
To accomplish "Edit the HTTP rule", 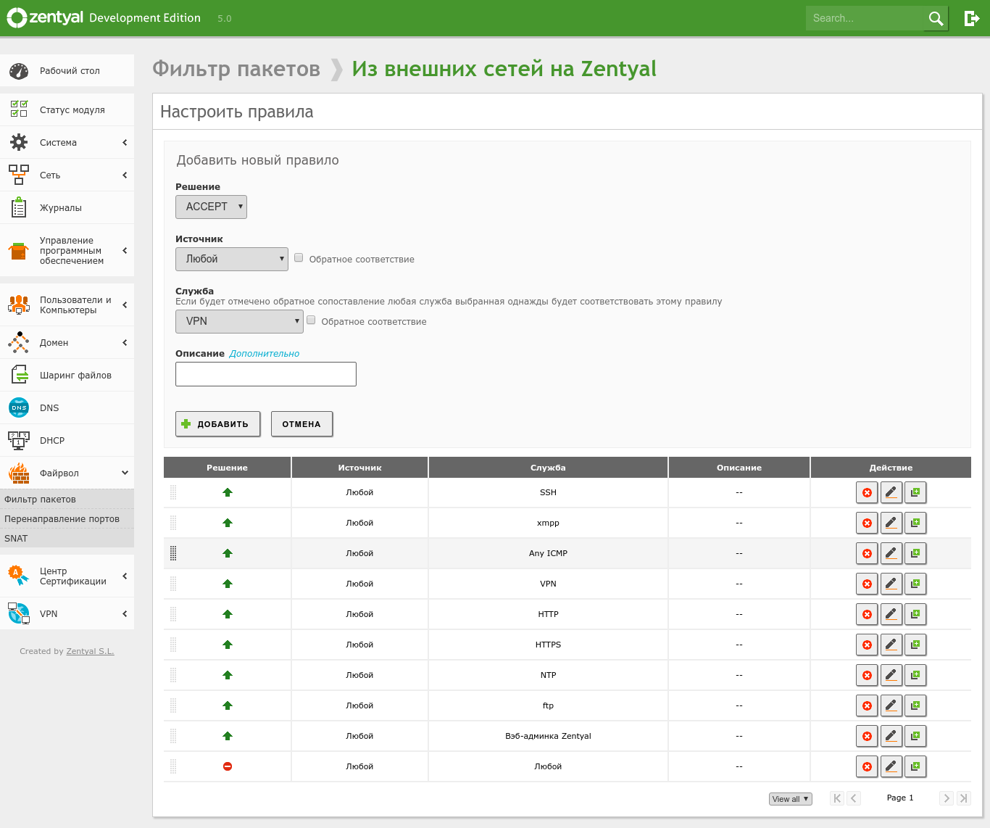I will coord(891,614).
